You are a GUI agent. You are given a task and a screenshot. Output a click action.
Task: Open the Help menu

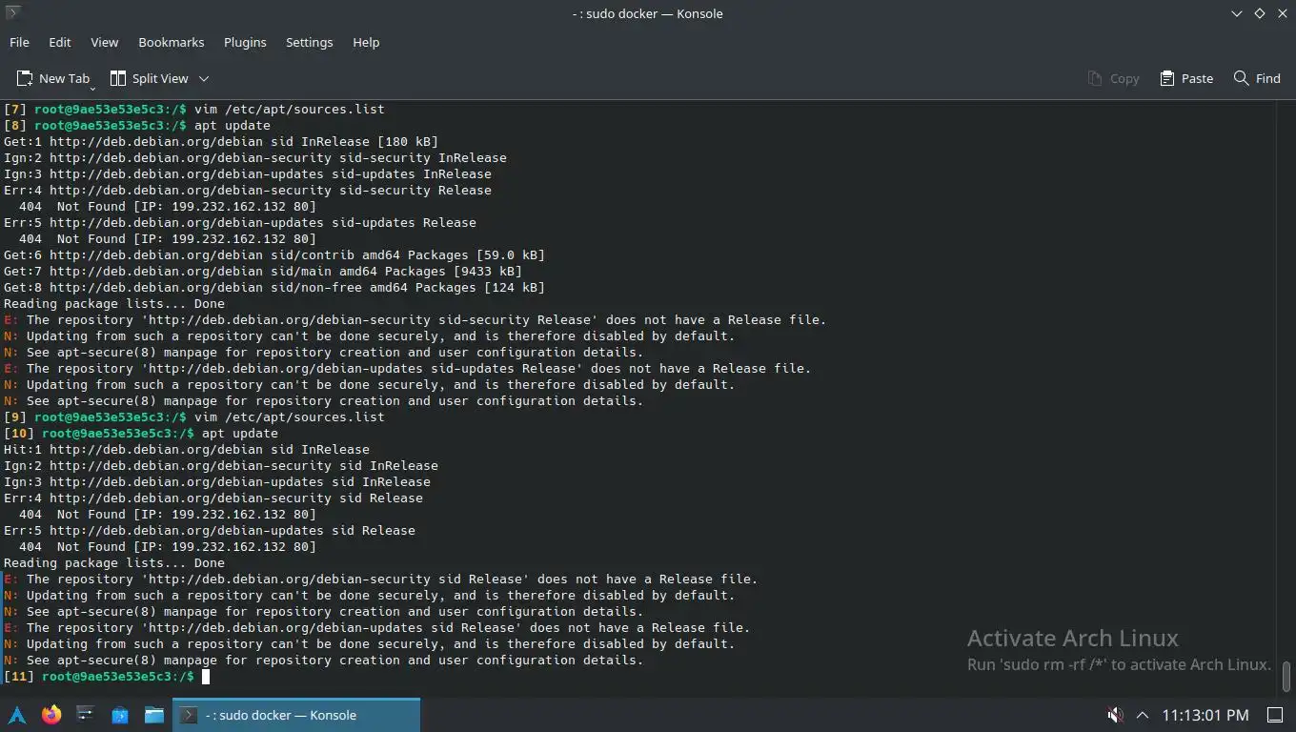click(366, 42)
